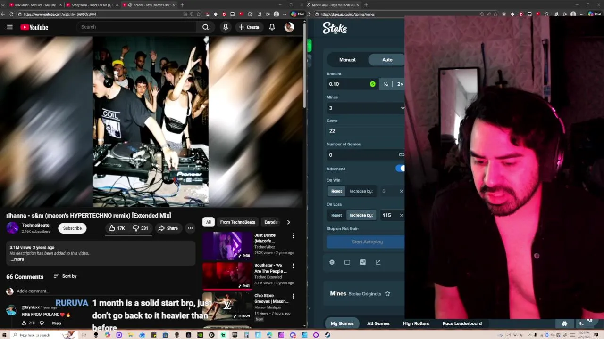Double the bet amount with 2× button
604x339 pixels.
pyautogui.click(x=400, y=84)
